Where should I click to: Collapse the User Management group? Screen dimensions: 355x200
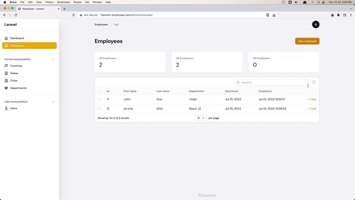click(x=53, y=102)
